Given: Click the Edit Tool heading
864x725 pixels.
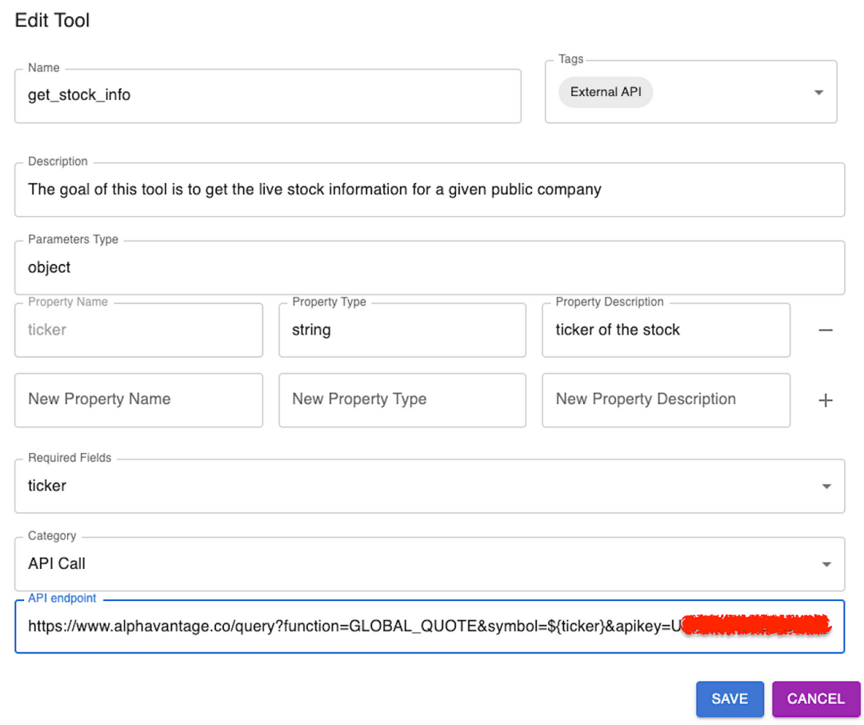Looking at the screenshot, I should click(53, 21).
